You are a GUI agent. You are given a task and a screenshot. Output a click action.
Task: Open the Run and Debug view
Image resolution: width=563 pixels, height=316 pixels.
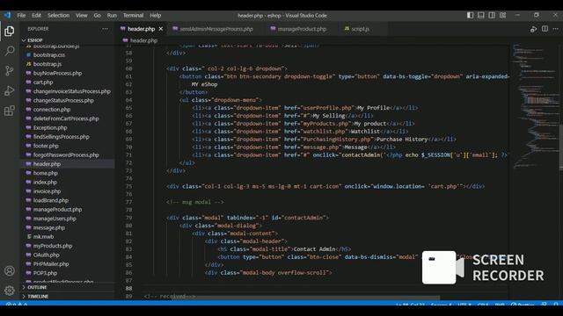click(10, 90)
